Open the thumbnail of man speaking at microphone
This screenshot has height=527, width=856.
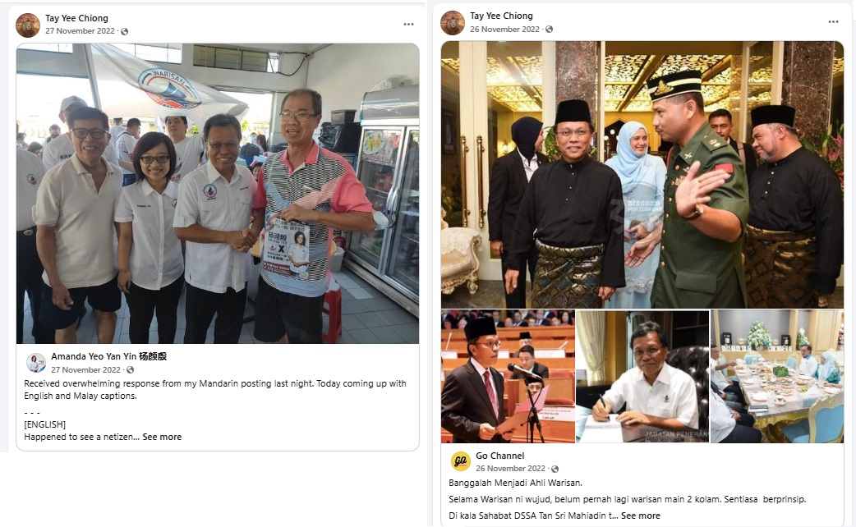[x=508, y=377]
